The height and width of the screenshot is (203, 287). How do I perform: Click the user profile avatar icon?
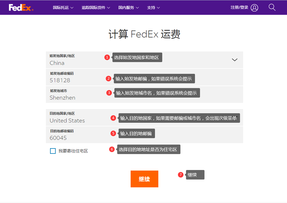click(x=254, y=8)
